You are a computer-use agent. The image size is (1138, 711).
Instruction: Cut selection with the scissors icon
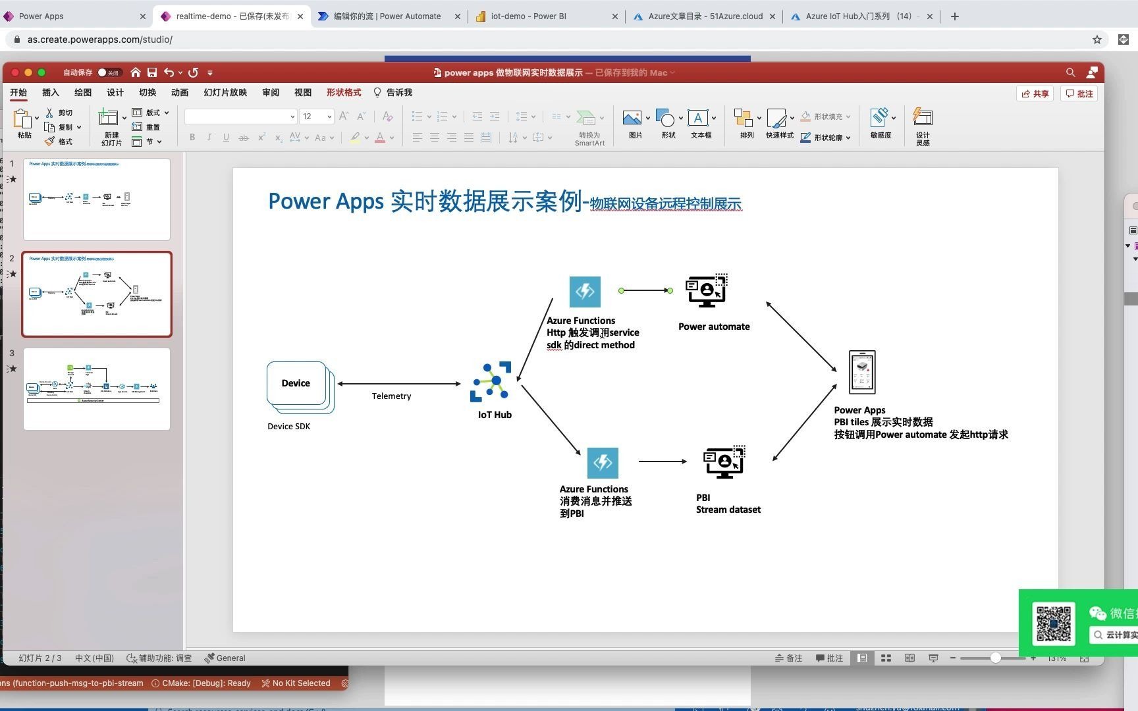point(49,113)
